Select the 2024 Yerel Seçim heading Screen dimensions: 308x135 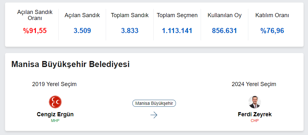click(254, 84)
